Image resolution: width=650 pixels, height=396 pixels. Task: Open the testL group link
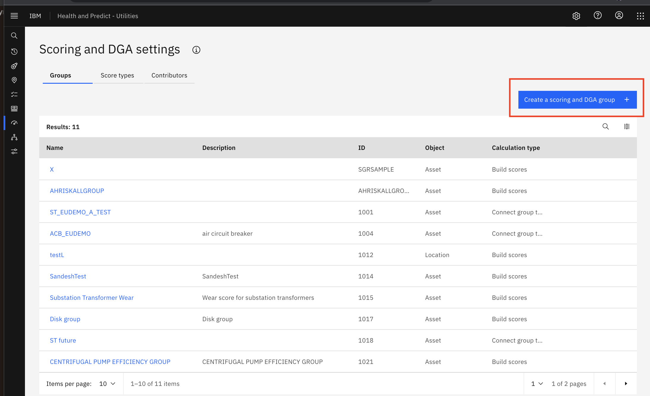(x=57, y=255)
